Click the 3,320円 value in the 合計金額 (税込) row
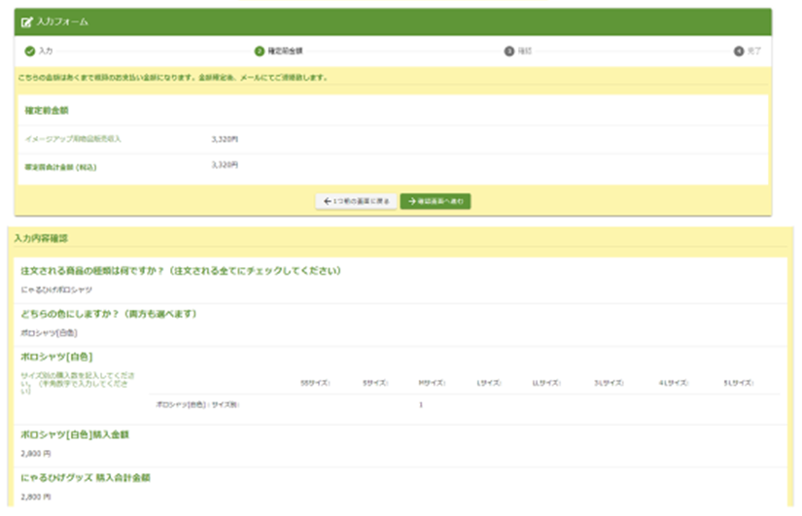Viewport: 802px width, 516px height. click(x=226, y=164)
